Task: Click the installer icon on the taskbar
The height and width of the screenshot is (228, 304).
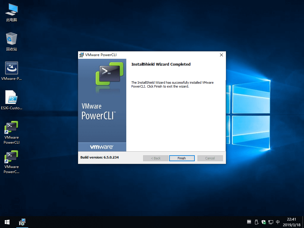Action: pyautogui.click(x=22, y=222)
